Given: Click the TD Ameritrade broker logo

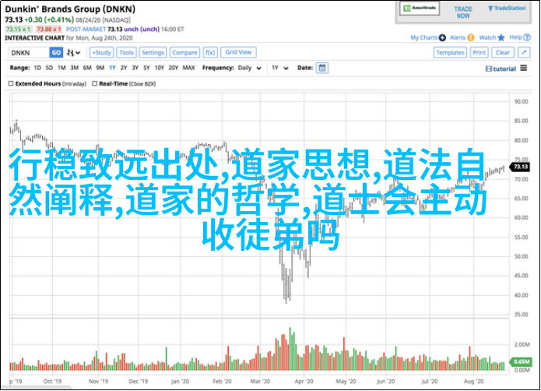Looking at the screenshot, I should (420, 9).
